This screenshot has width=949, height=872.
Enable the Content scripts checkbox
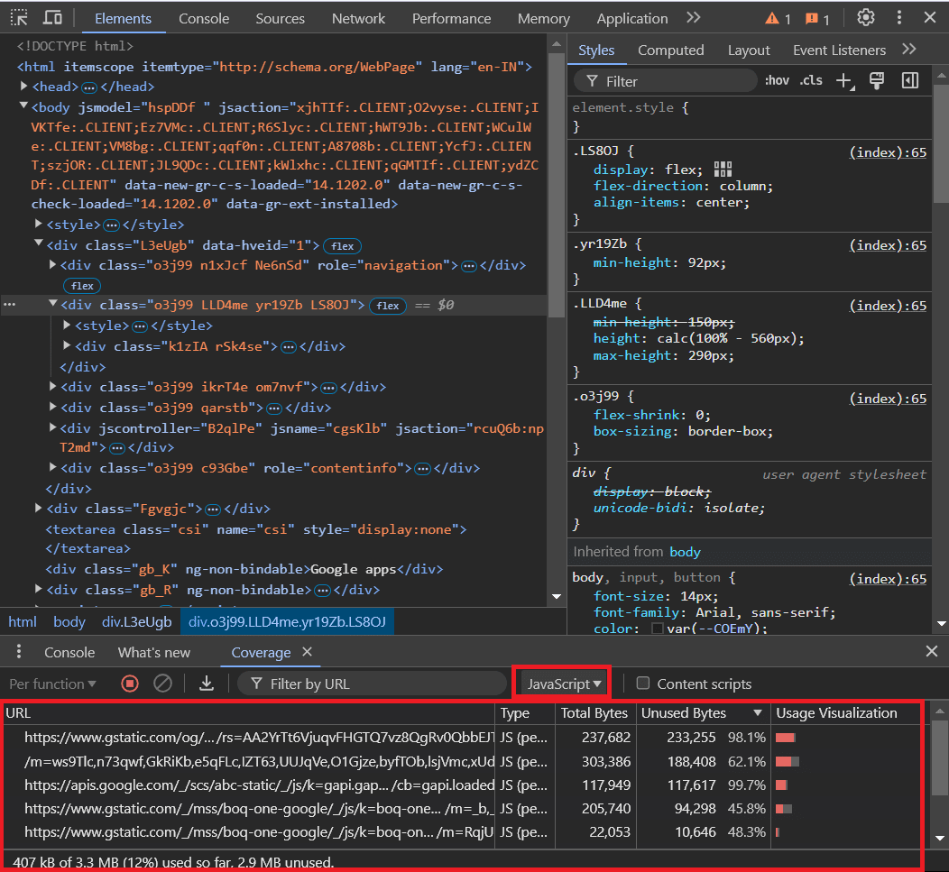pos(643,684)
